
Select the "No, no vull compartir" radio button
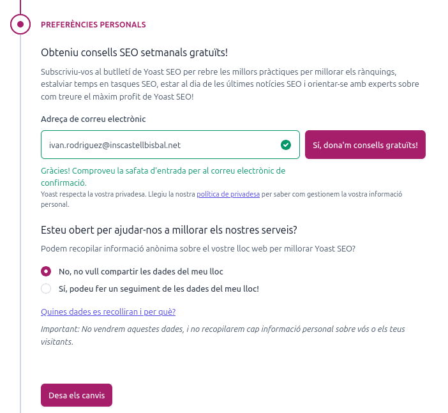(46, 271)
